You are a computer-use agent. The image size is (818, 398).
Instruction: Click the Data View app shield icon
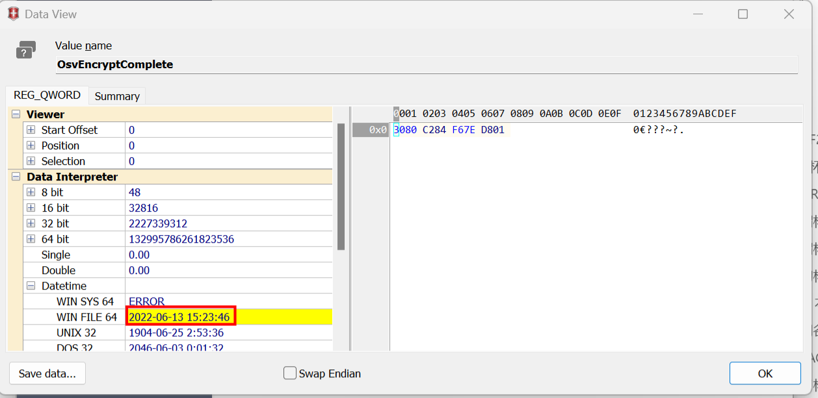tap(13, 14)
